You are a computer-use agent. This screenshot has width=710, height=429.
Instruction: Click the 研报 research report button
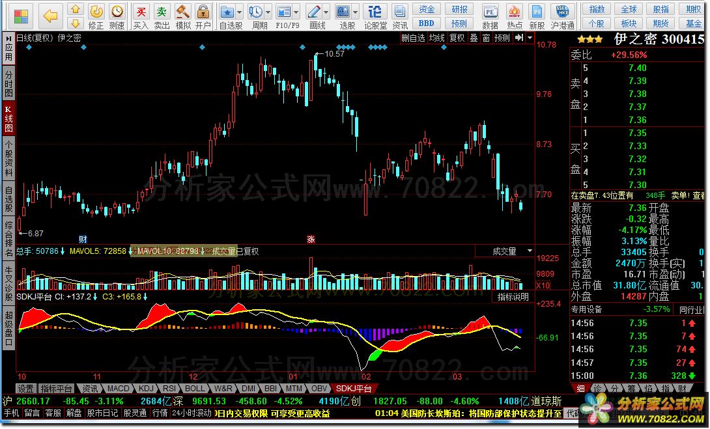[x=459, y=9]
